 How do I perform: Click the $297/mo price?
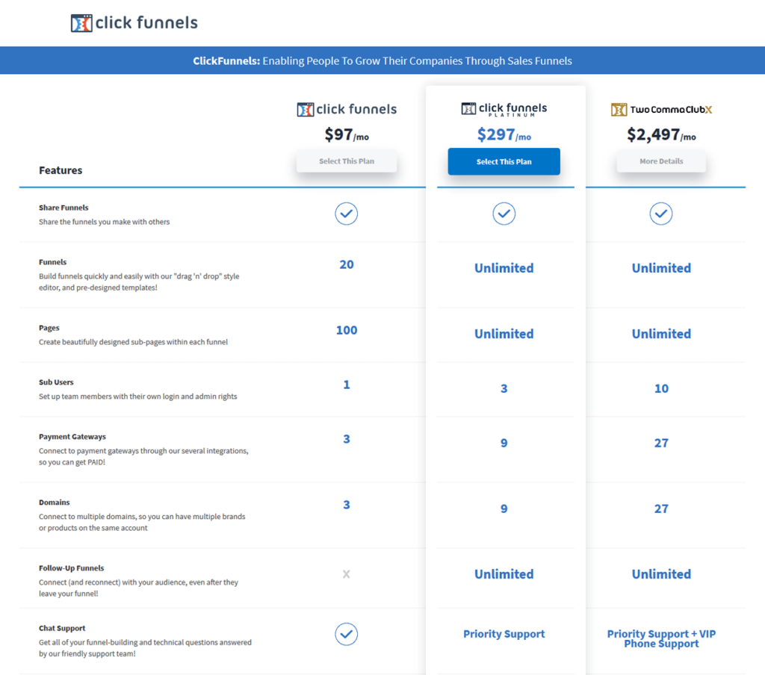[504, 134]
